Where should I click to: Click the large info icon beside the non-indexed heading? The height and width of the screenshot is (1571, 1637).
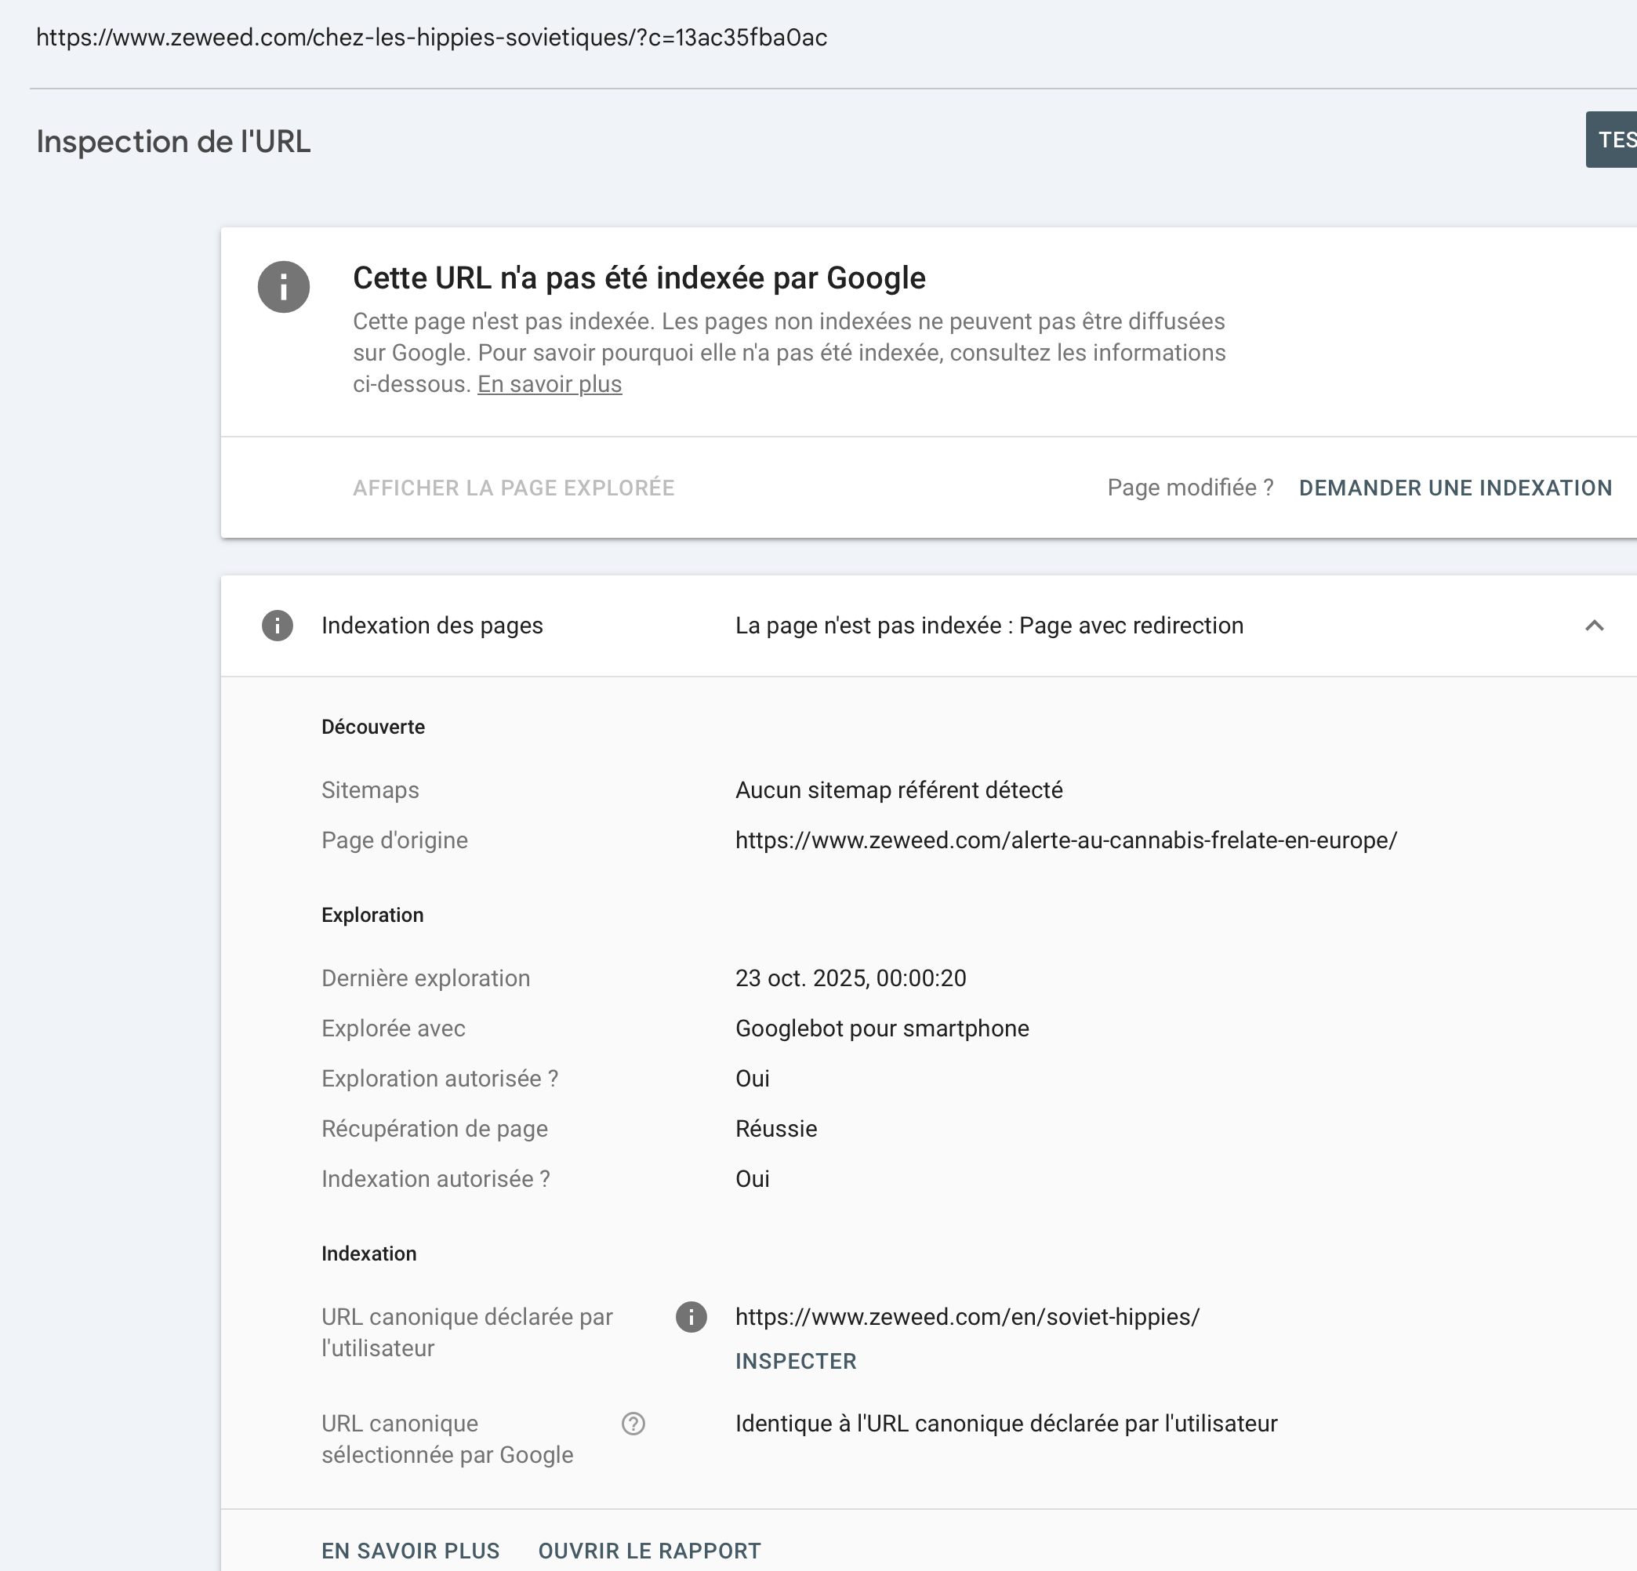pyautogui.click(x=283, y=287)
